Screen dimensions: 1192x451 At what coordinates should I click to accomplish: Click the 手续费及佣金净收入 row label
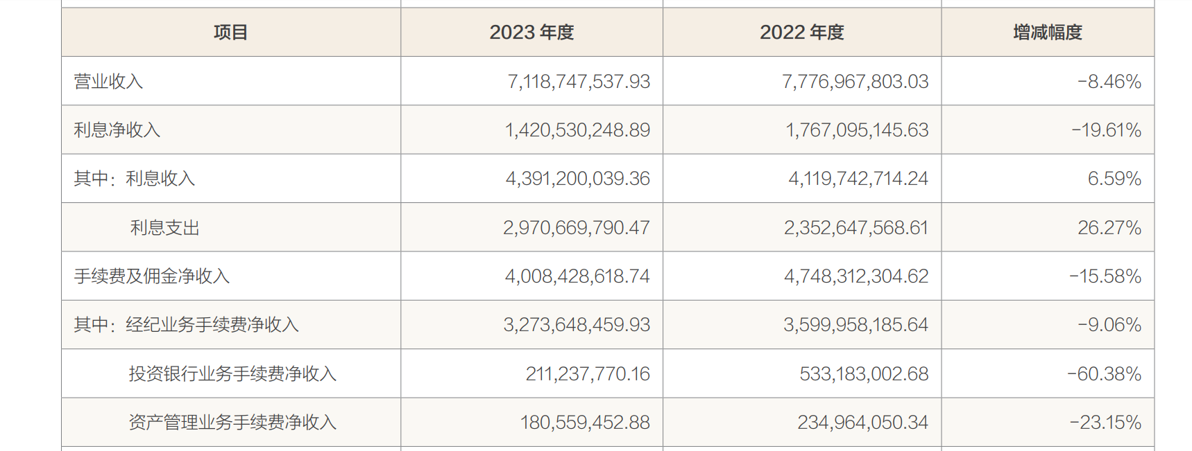pos(151,276)
